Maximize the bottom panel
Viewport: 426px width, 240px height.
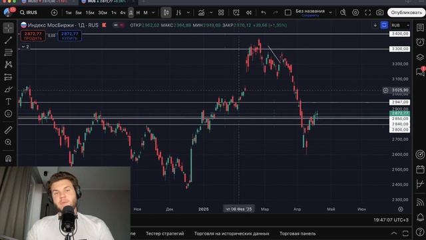click(x=405, y=233)
